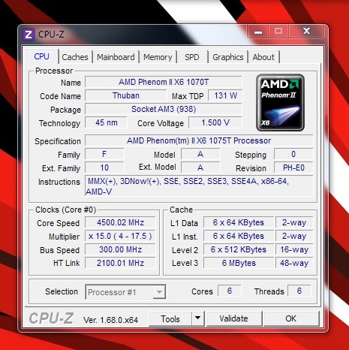The width and height of the screenshot is (349, 350).
Task: Click the Ext. Family value '10'
Action: pyautogui.click(x=104, y=167)
